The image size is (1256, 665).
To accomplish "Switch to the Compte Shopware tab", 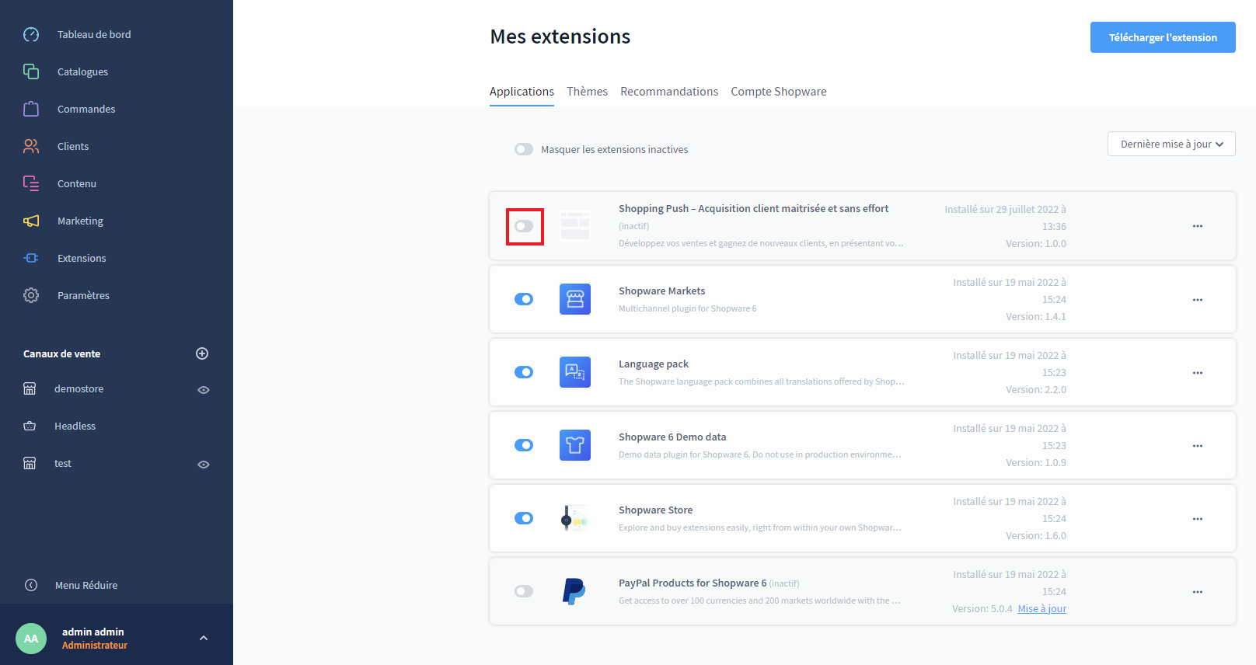I will pos(779,92).
